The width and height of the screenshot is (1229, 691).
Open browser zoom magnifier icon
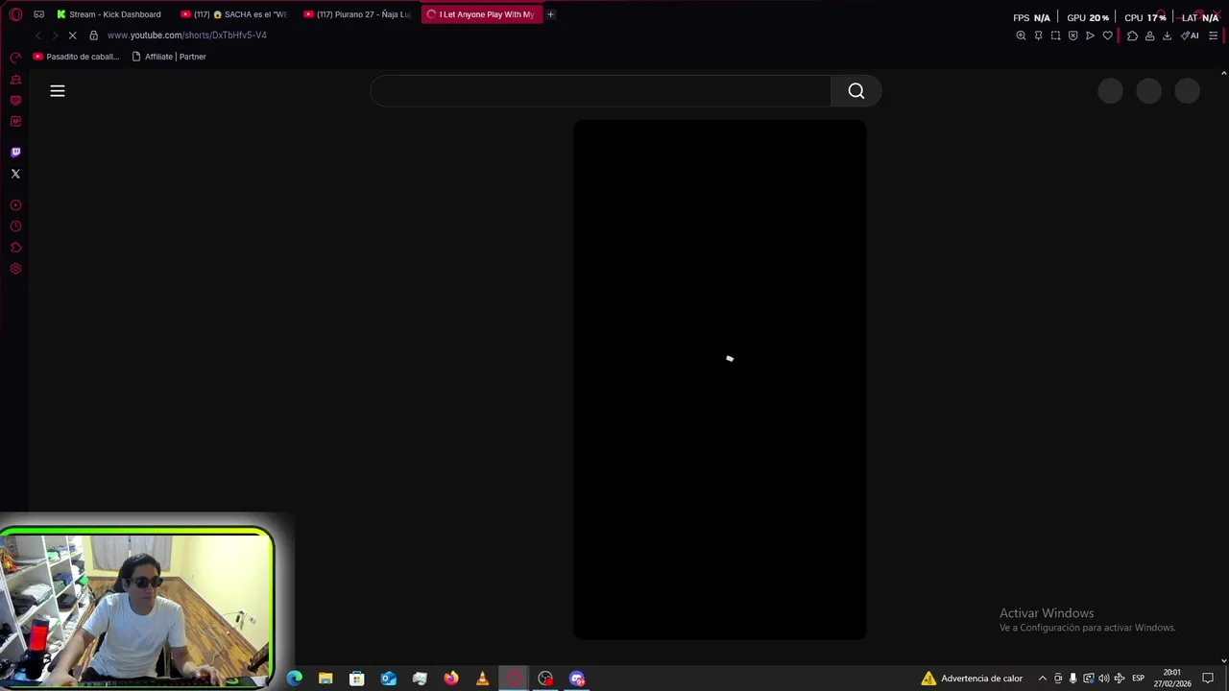tap(1021, 36)
